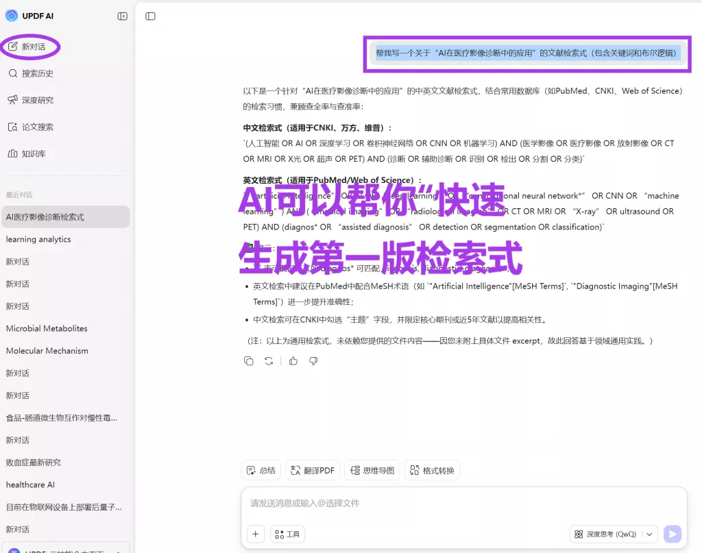702x553 pixels.
Task: Give a thumbs down to the response
Action: point(313,360)
